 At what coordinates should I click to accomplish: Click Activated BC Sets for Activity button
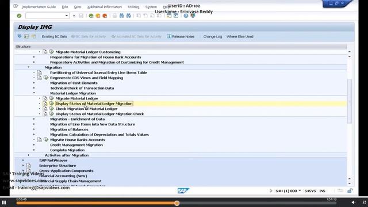coord(136,37)
